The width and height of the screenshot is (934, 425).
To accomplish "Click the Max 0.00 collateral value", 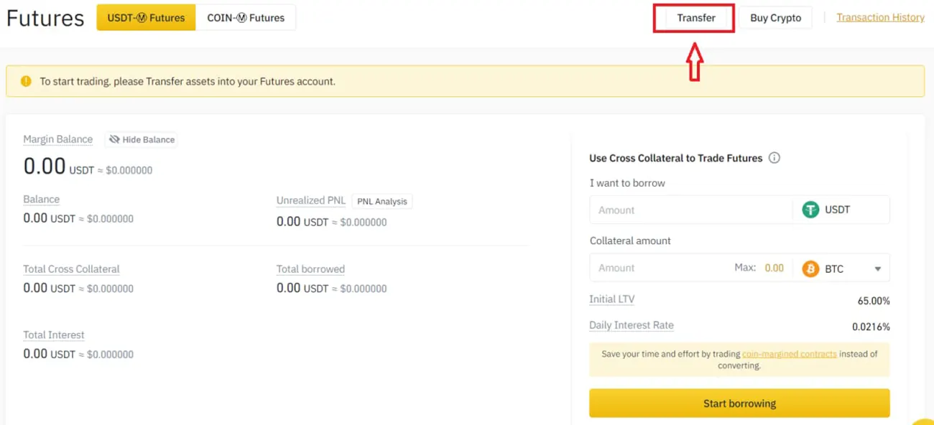I will click(775, 267).
